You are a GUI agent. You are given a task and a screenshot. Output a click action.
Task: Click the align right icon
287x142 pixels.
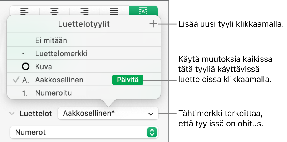[84, 11]
